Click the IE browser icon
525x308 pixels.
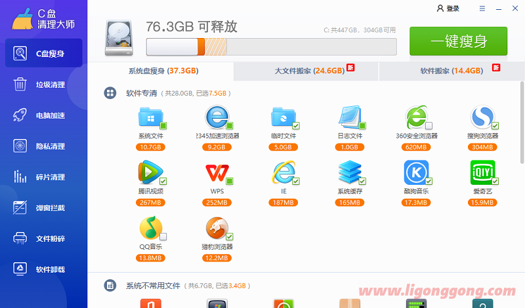[x=283, y=172]
